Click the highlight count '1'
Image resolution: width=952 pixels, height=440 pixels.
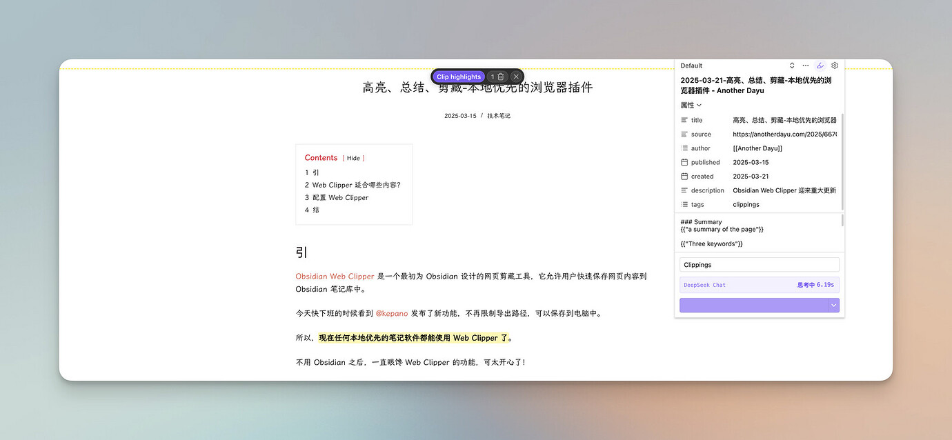tap(493, 77)
